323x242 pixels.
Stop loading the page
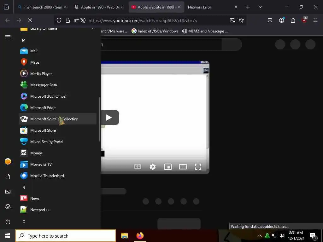[x=30, y=20]
